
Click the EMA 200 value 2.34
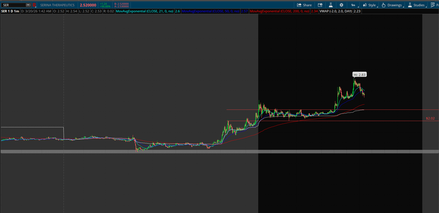pos(314,12)
